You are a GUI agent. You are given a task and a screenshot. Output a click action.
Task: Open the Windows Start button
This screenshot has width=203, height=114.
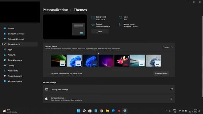(x=78, y=111)
